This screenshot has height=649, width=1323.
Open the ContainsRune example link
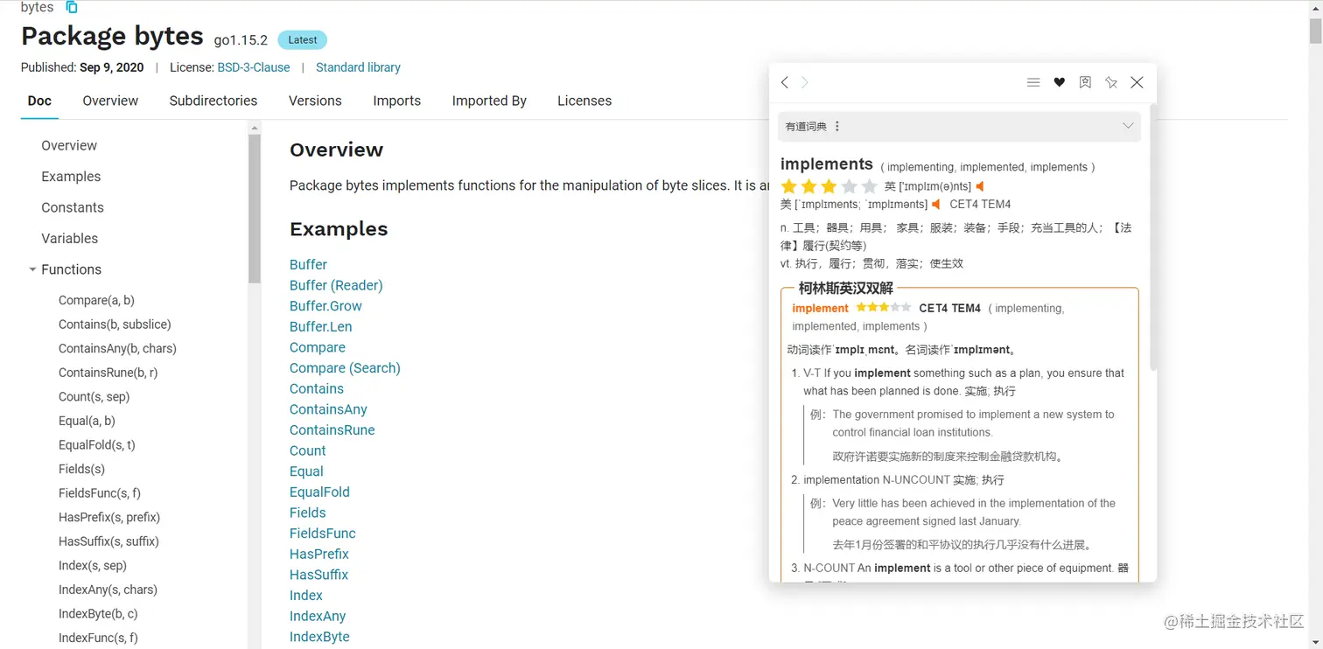[332, 430]
